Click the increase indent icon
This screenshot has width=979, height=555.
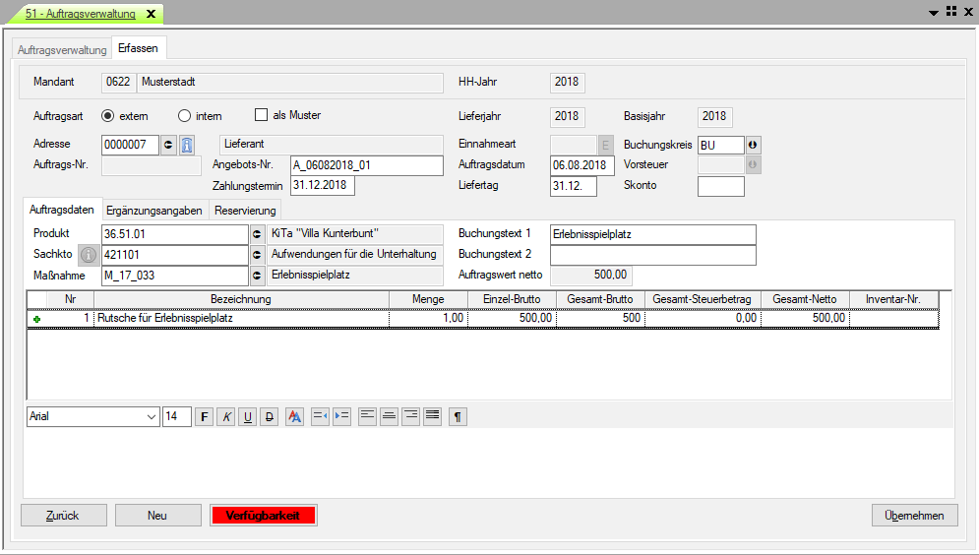point(341,416)
